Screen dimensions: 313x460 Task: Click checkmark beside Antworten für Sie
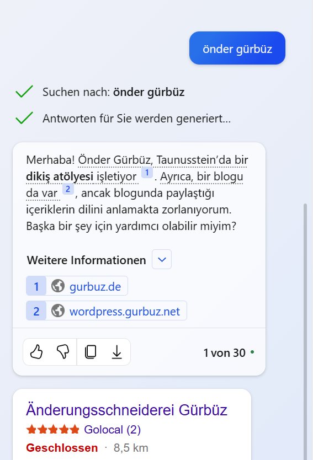point(24,118)
